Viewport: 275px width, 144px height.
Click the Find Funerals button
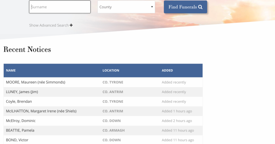point(185,7)
